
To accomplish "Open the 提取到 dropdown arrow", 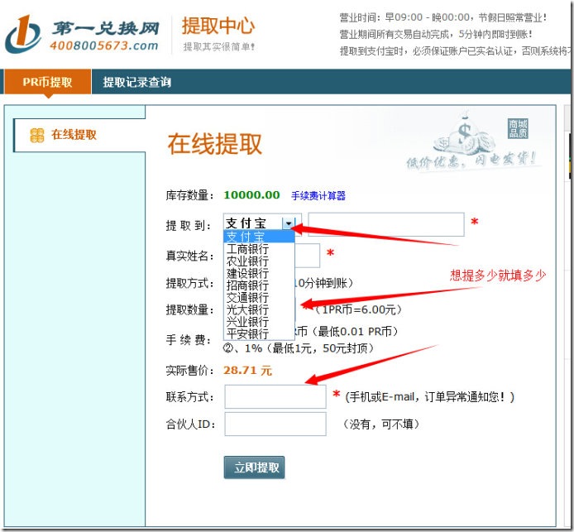I will point(288,223).
